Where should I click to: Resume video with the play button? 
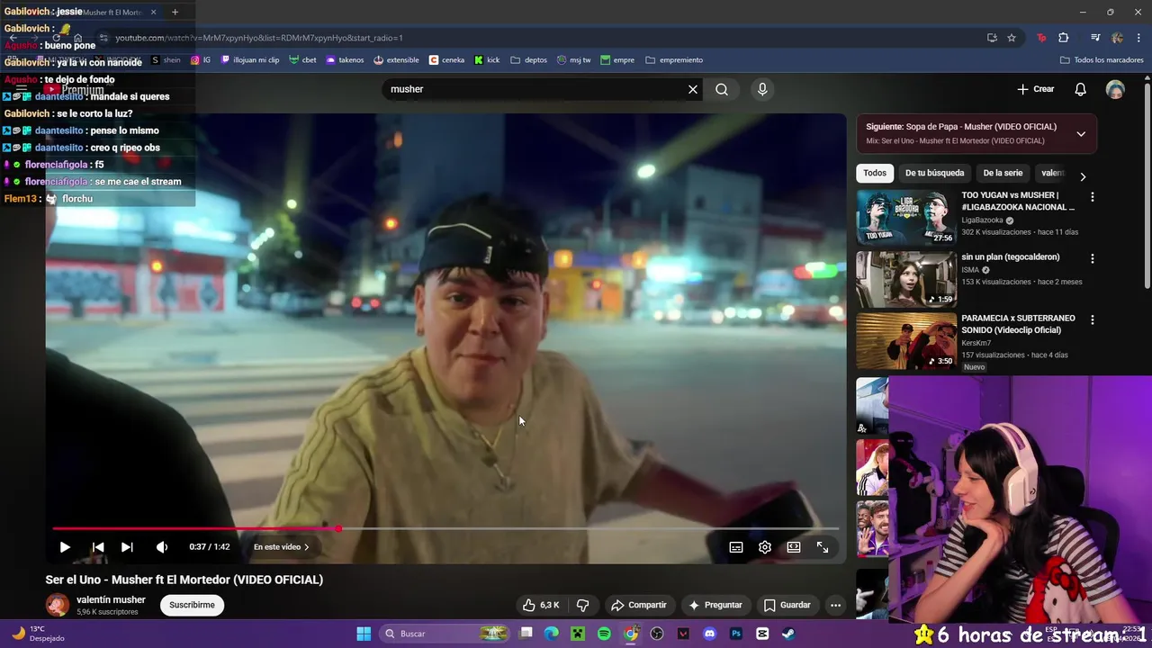pyautogui.click(x=65, y=547)
